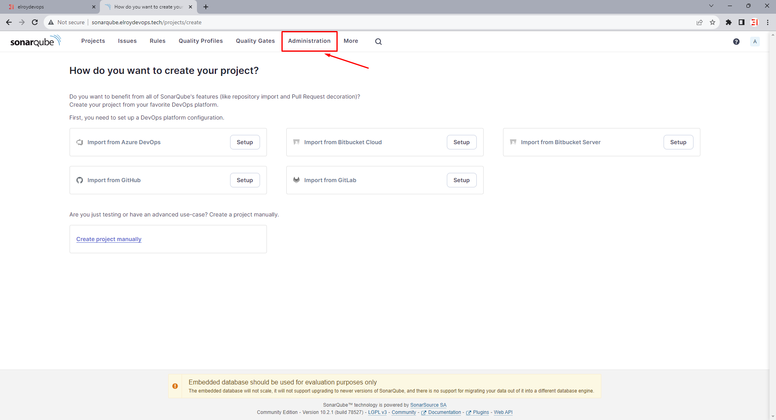Click the browser back arrow
The width and height of the screenshot is (776, 420).
(9, 22)
